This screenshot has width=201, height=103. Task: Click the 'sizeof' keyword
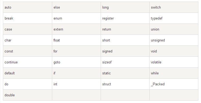(107, 62)
